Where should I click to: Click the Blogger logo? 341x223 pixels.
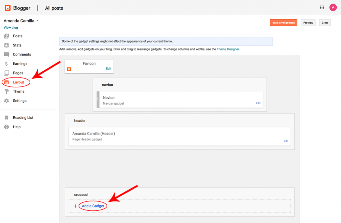coord(7,8)
